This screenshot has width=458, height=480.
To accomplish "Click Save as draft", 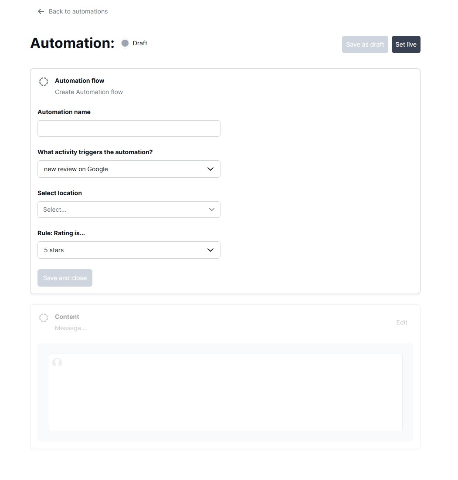I will (x=365, y=44).
